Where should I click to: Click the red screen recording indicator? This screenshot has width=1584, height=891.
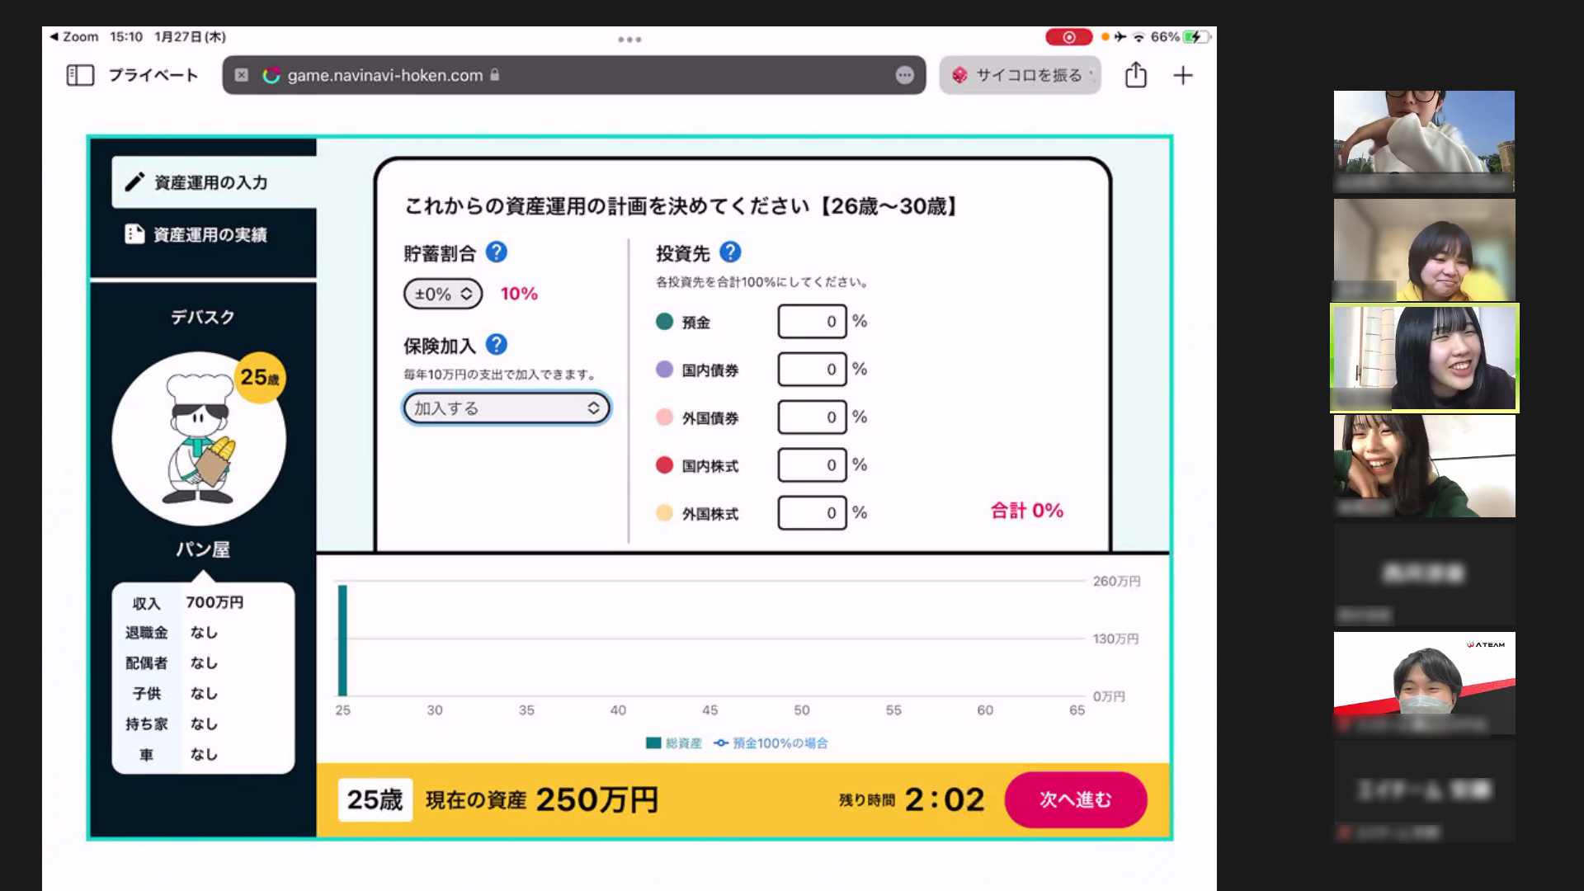coord(1068,37)
